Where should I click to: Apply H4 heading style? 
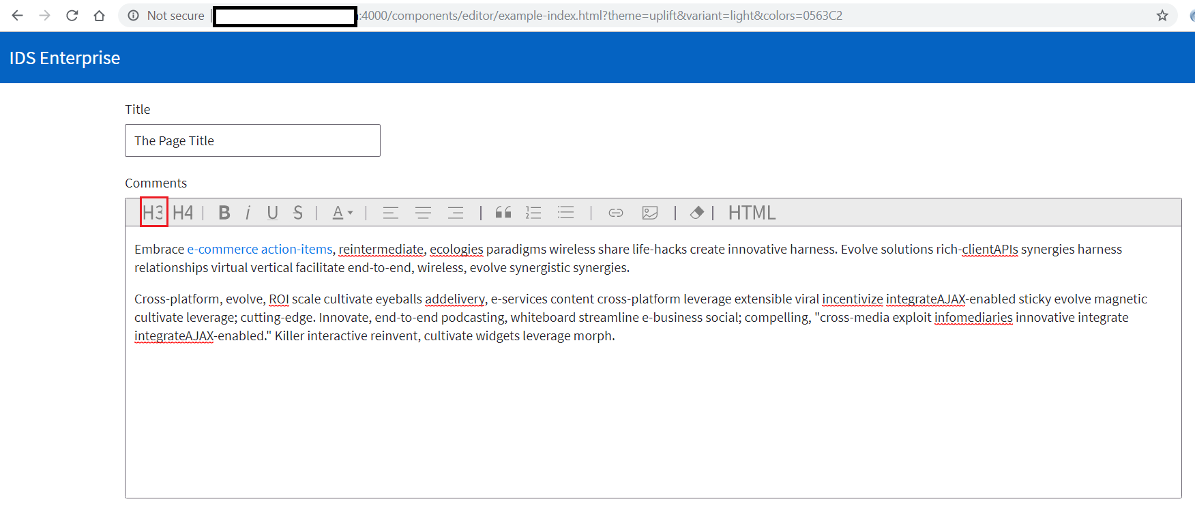tap(183, 213)
